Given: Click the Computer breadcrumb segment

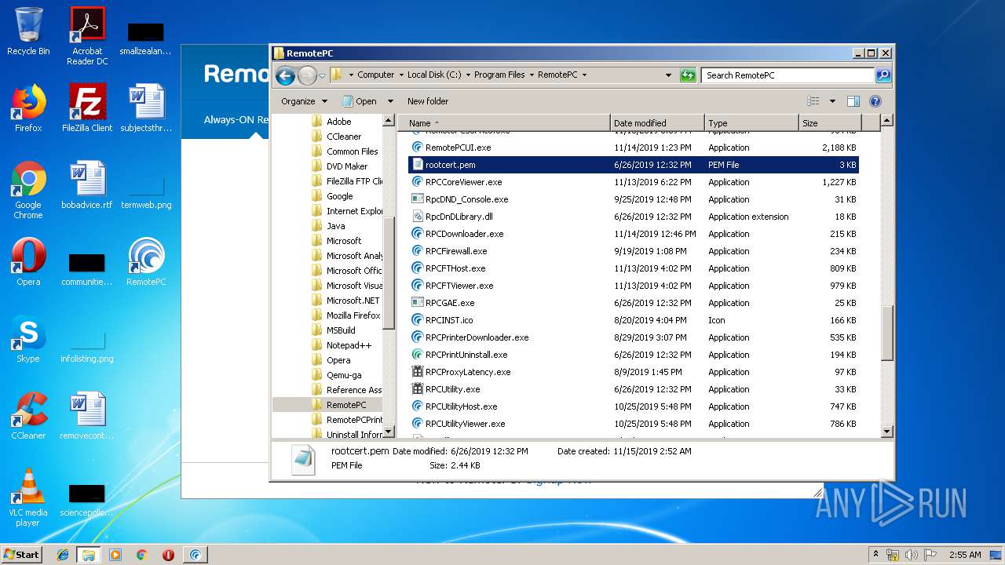Looking at the screenshot, I should click(376, 75).
